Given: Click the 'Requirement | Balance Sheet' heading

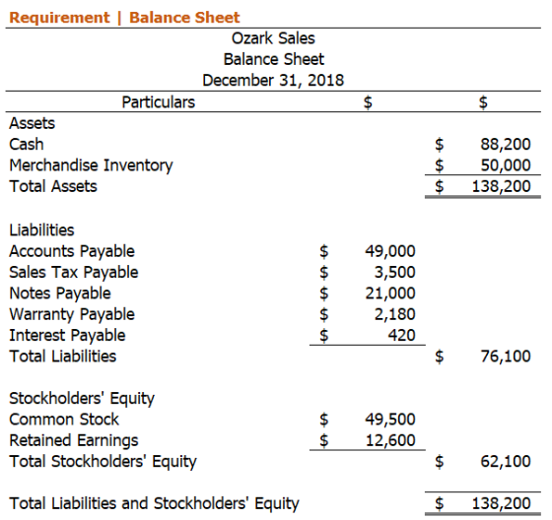Looking at the screenshot, I should (124, 18).
